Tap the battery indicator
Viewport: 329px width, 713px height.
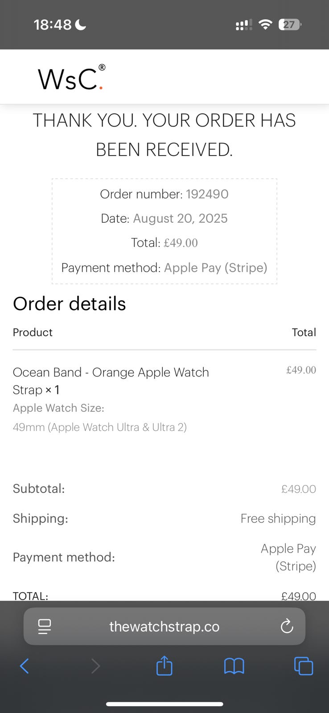coord(290,25)
